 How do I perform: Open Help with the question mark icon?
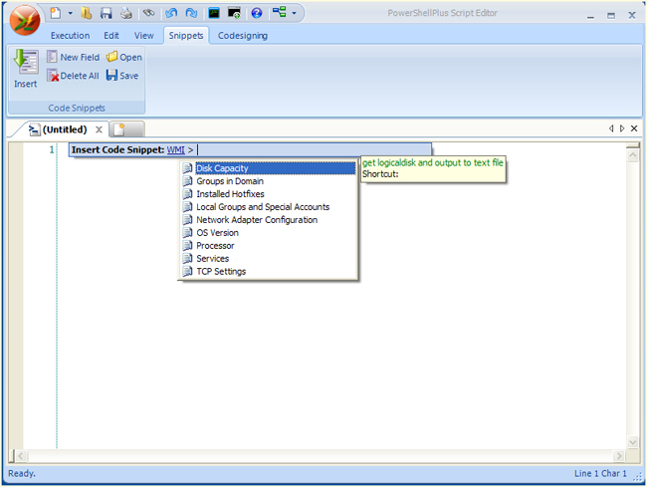[257, 13]
